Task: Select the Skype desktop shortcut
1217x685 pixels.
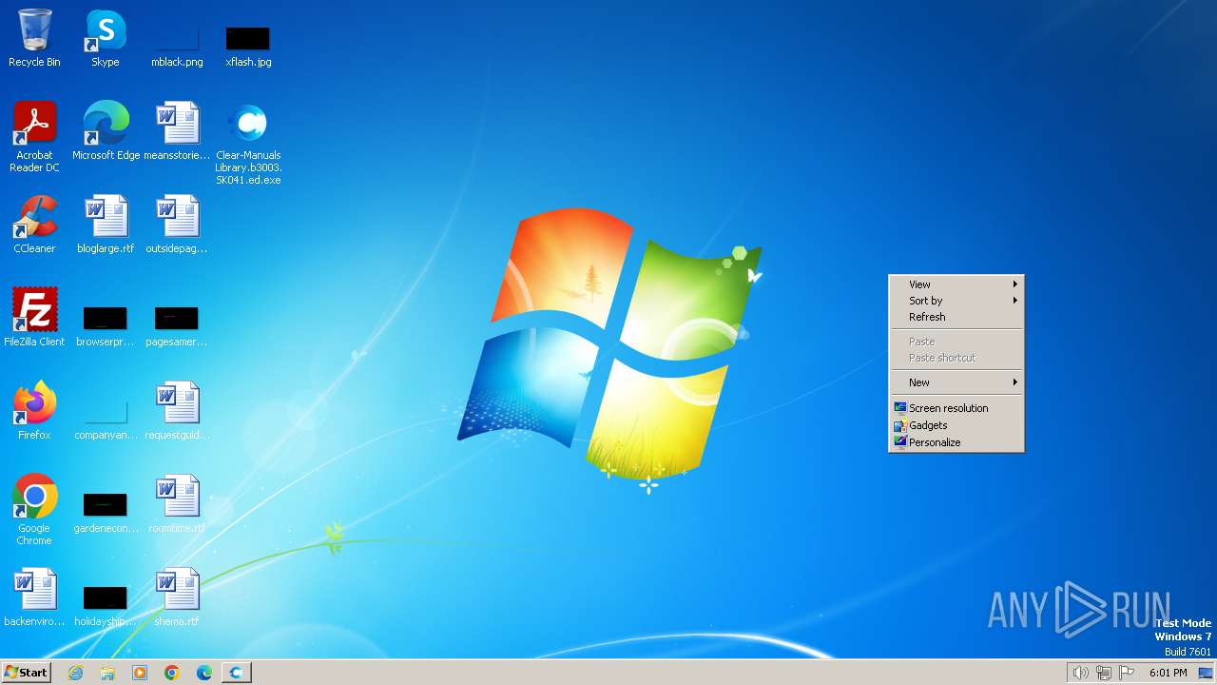Action: click(x=106, y=38)
